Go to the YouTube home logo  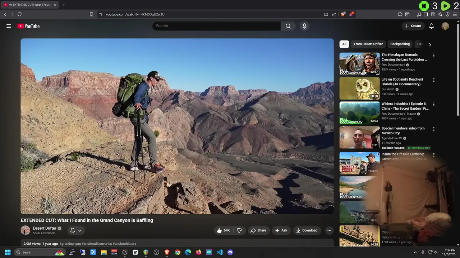coord(28,26)
